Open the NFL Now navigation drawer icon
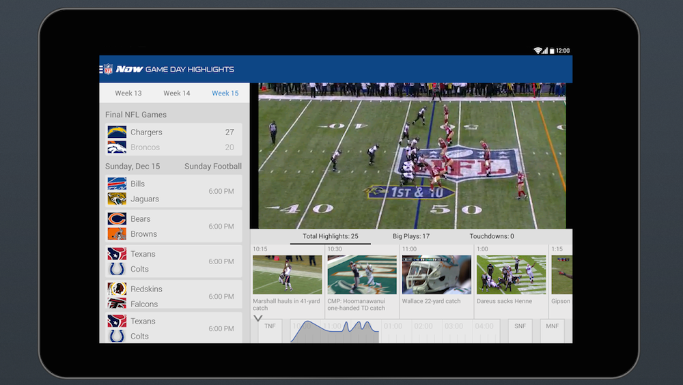 click(107, 69)
